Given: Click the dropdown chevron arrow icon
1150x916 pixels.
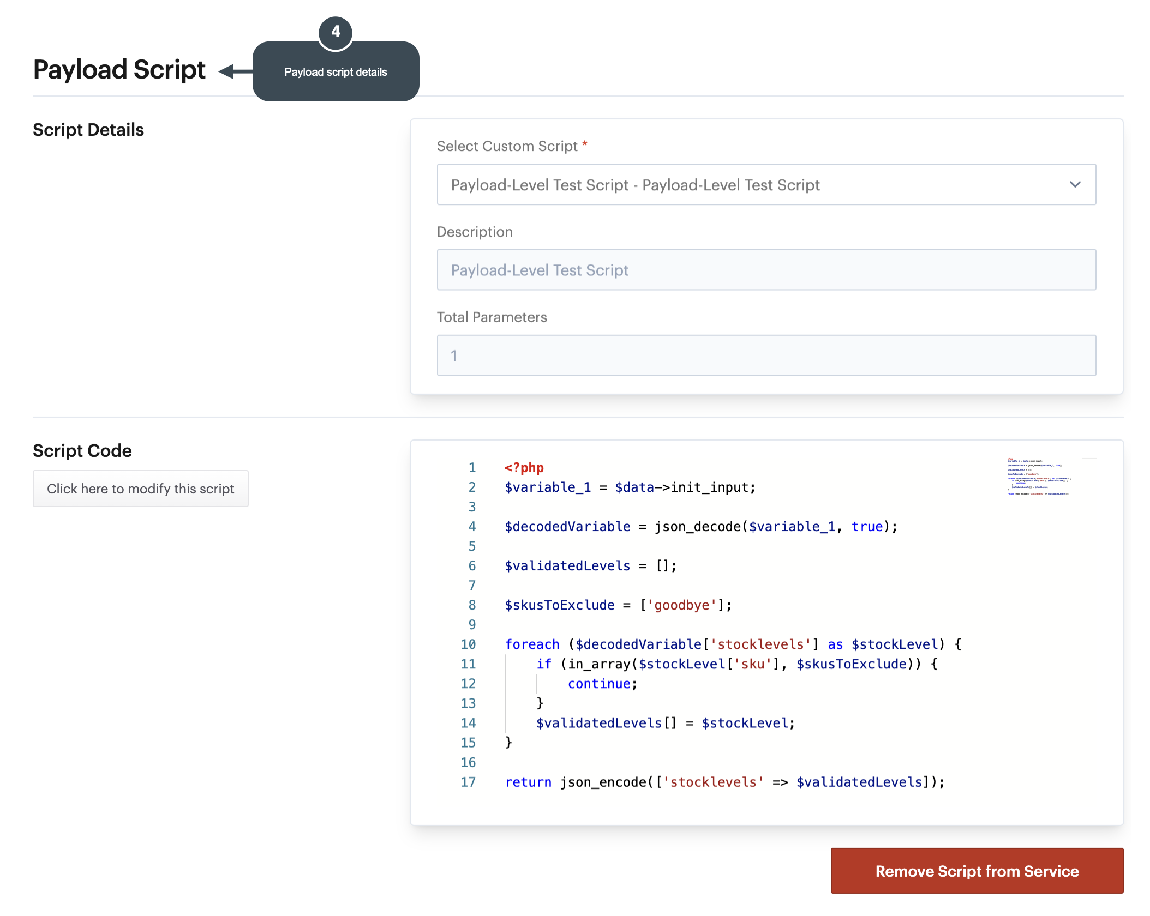Looking at the screenshot, I should 1075,185.
